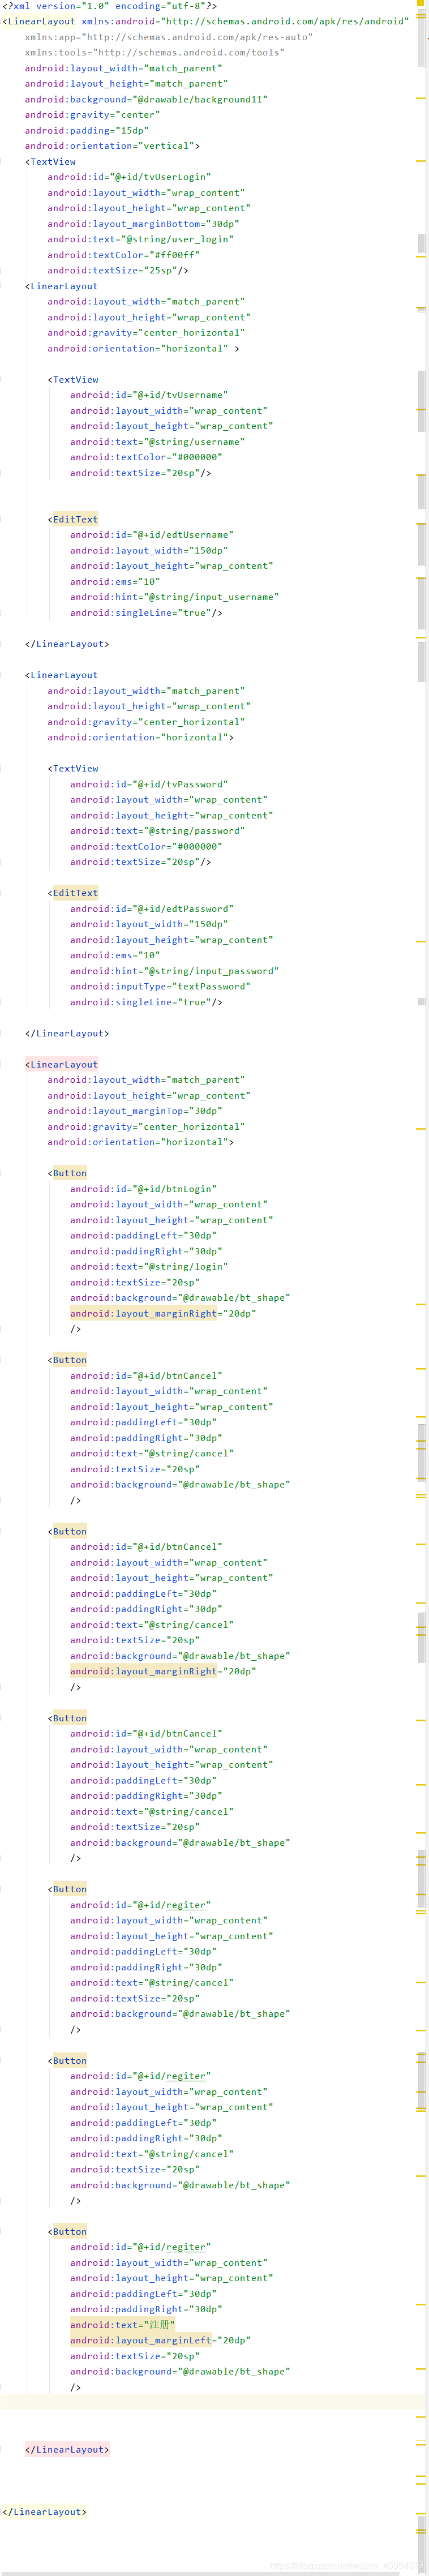This screenshot has width=429, height=2576.
Task: Click the xmlns:tools namespace line
Action: 154,52
